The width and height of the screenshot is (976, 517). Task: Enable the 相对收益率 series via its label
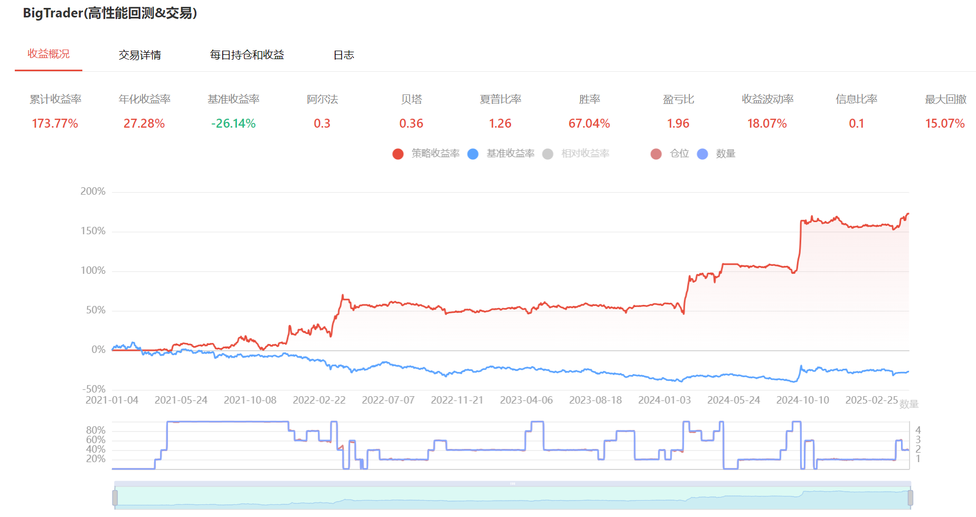pos(585,154)
